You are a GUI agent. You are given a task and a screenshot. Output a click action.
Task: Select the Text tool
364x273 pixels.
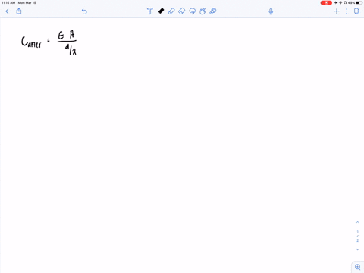pos(150,11)
